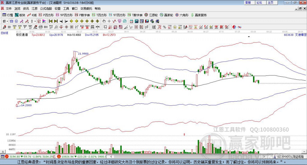Click the horizontal scrollbar right arrow

pyautogui.click(x=264, y=157)
